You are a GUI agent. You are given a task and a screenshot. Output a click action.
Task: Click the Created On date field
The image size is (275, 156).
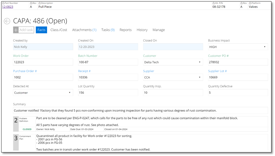108,47
